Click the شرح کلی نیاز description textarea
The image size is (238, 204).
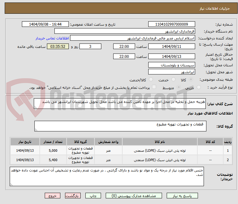(x=120, y=104)
